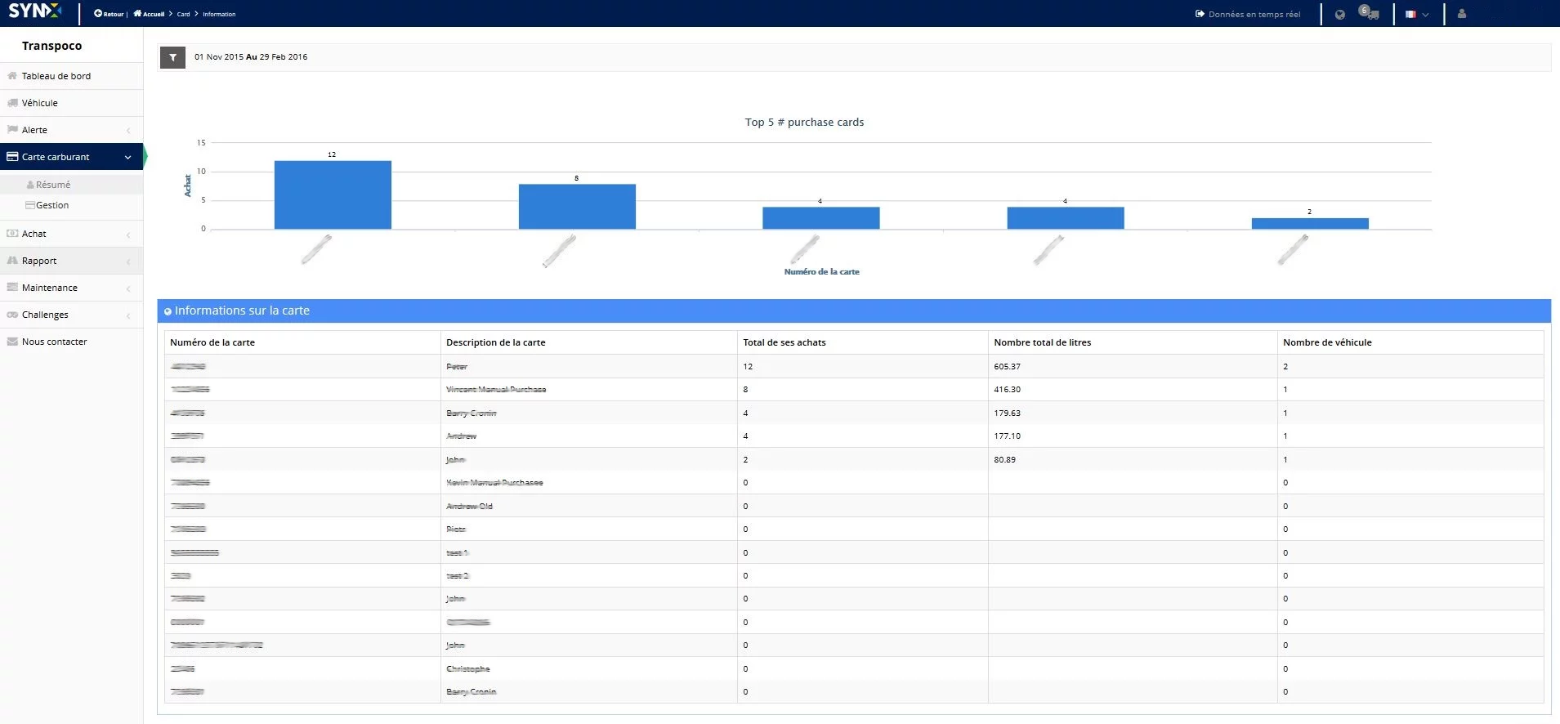Click the Rapport binoculars icon

[x=12, y=260]
